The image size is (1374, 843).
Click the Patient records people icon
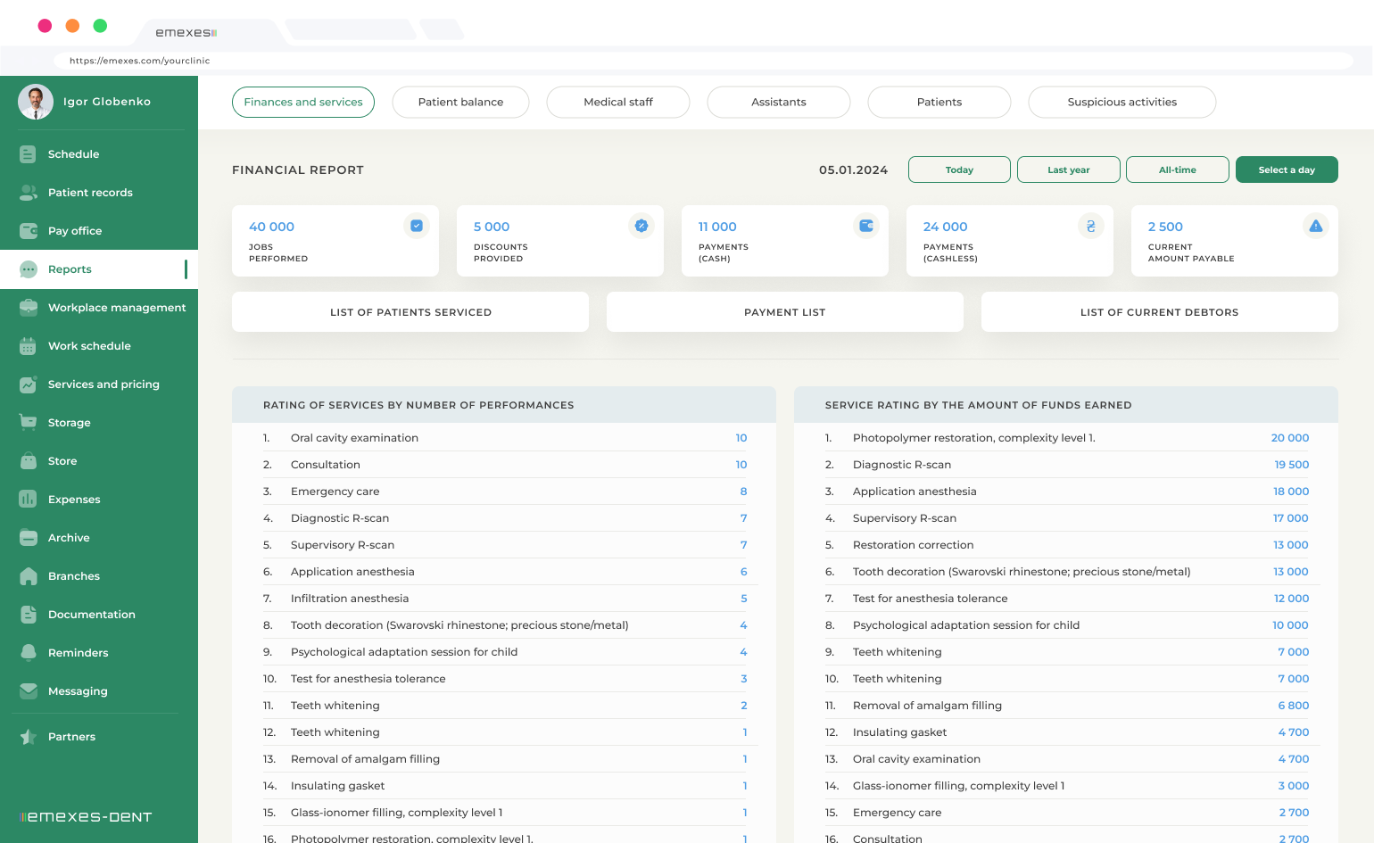28,193
